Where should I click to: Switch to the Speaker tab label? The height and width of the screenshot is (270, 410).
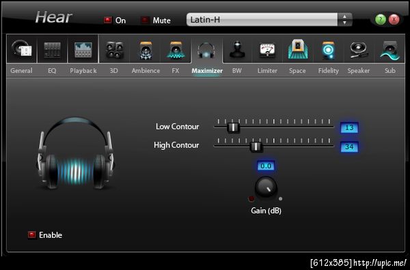(x=359, y=71)
